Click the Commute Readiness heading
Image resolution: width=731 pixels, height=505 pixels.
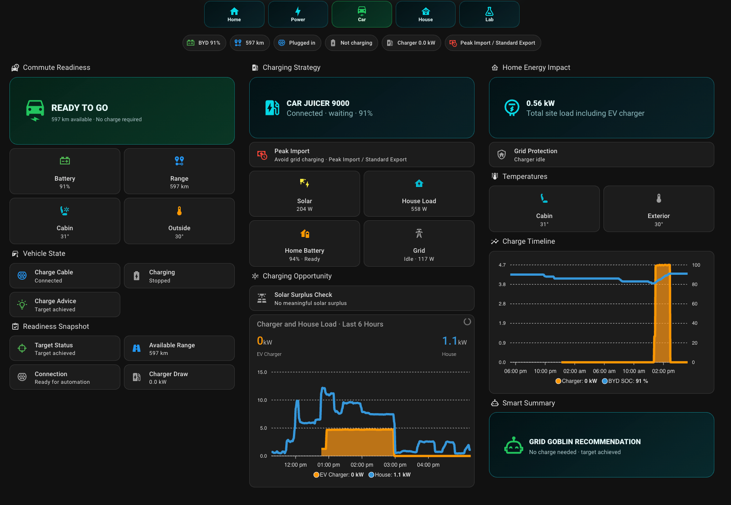57,68
